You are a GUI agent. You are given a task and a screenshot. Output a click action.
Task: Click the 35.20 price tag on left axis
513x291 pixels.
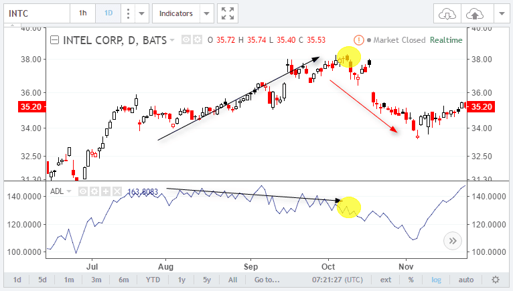(x=31, y=106)
